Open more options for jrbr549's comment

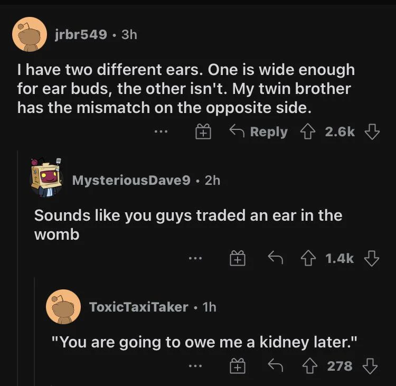(x=161, y=132)
